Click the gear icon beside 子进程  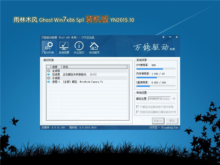(x=48, y=78)
